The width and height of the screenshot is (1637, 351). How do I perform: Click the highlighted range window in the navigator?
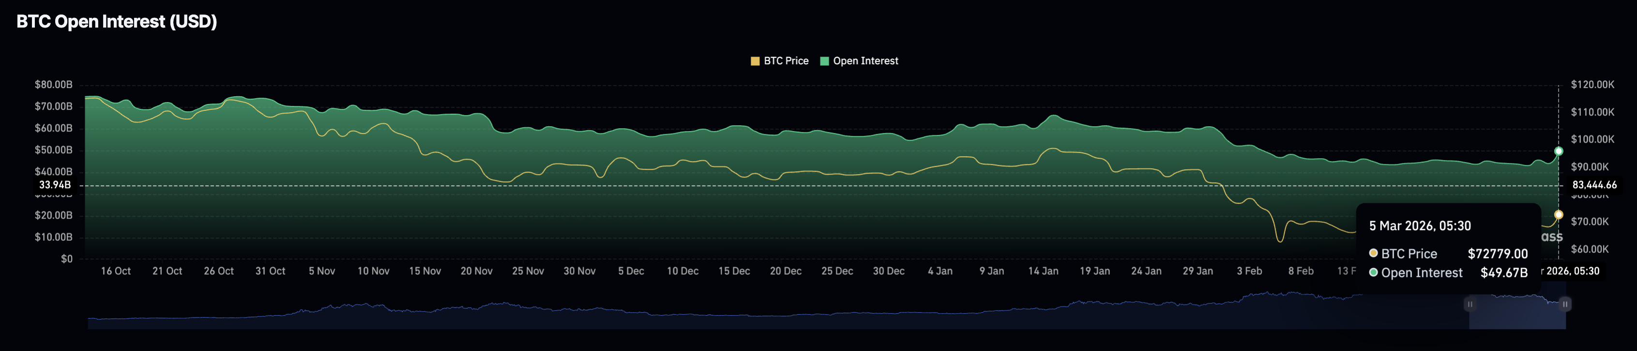click(1517, 314)
